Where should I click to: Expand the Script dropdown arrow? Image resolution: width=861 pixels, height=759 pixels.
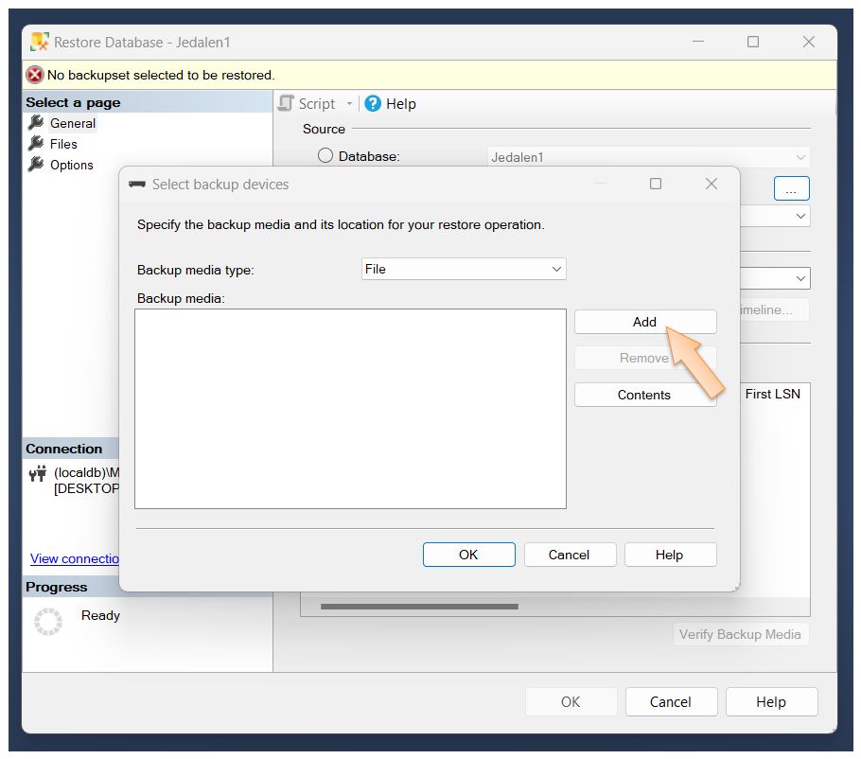click(x=349, y=104)
